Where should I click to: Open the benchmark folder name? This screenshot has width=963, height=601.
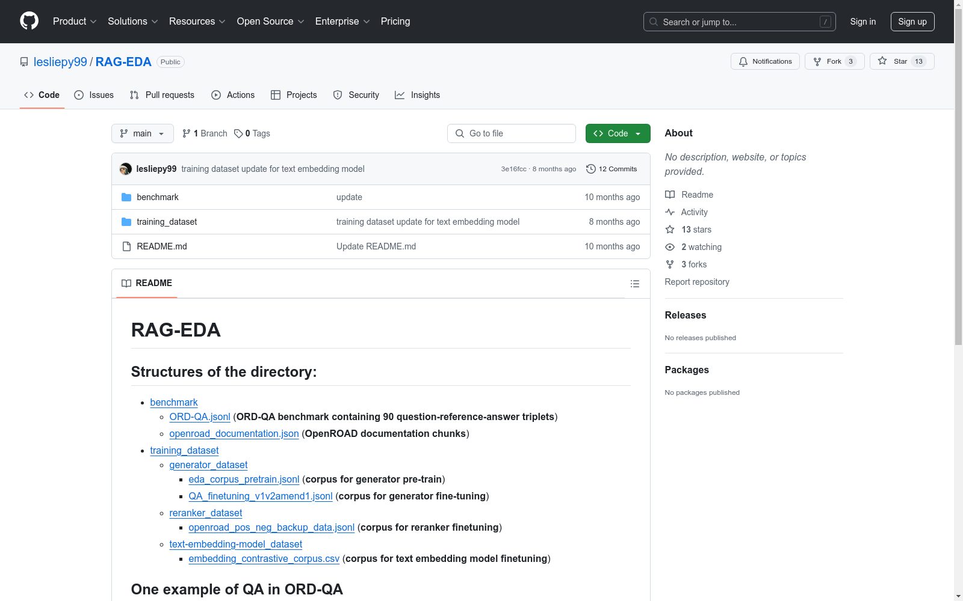158,197
